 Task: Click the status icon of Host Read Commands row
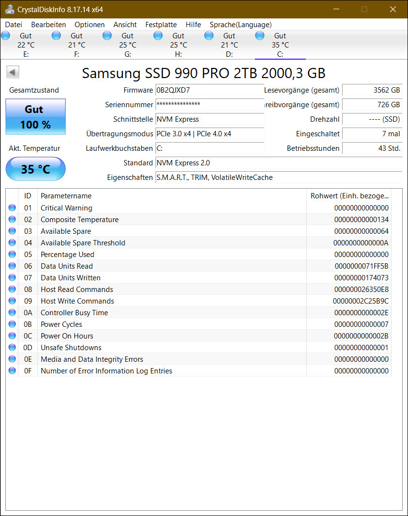[12, 289]
